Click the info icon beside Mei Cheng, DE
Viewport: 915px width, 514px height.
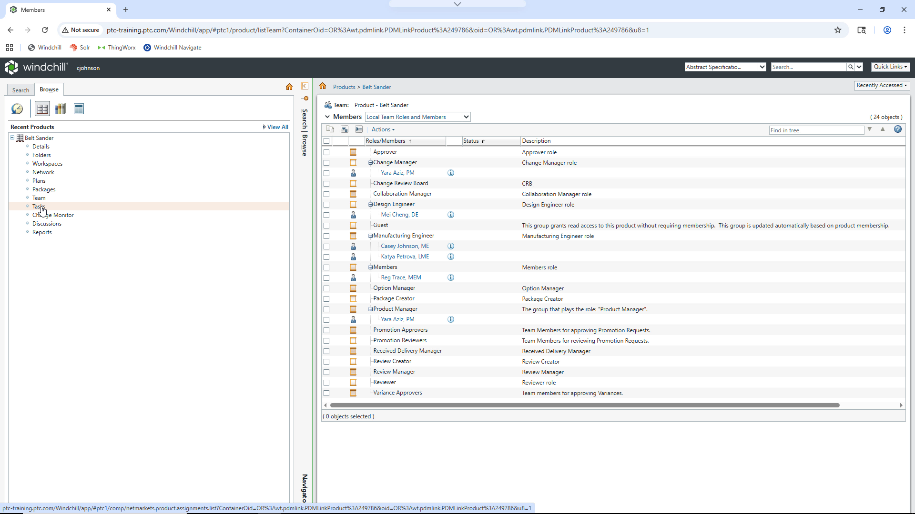point(451,215)
